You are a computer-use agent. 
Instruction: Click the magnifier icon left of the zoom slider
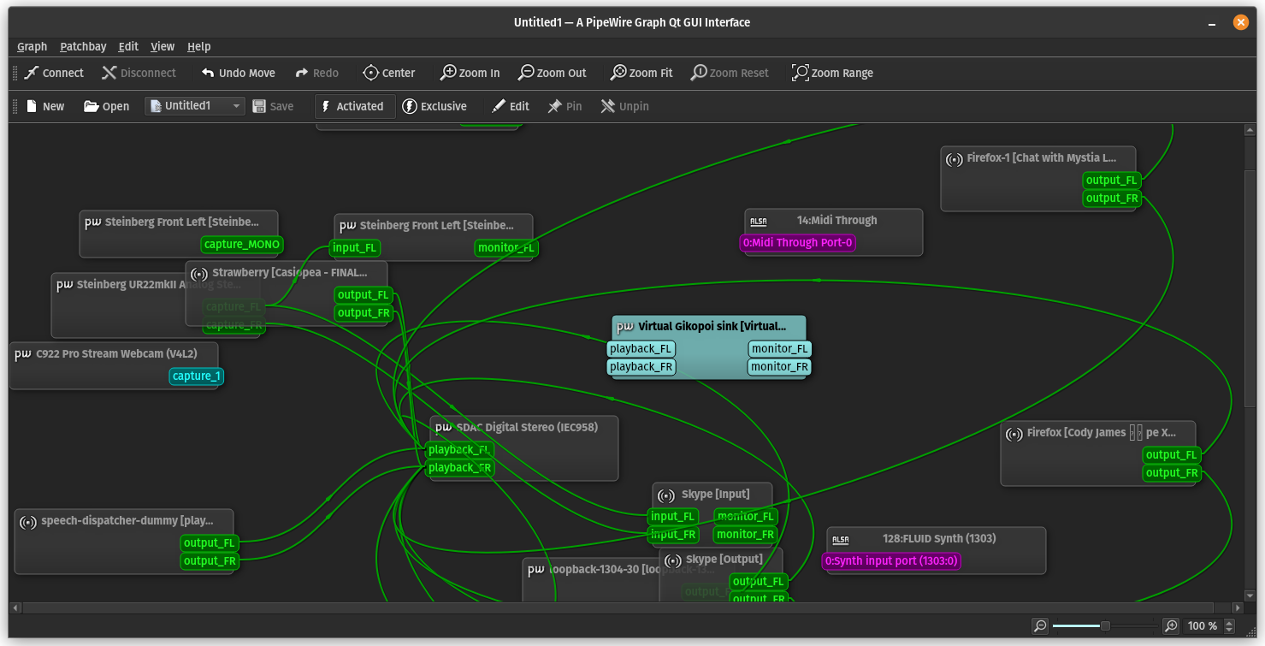click(1039, 626)
